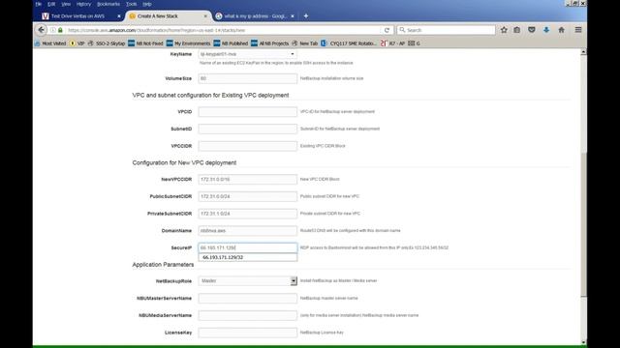Click the page vertical scrollbar thumb
Screen dimensions: 620x348
[583, 225]
